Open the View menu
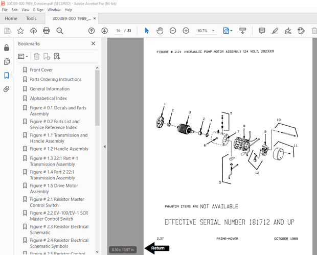This screenshot has height=255, width=317. (x=25, y=10)
